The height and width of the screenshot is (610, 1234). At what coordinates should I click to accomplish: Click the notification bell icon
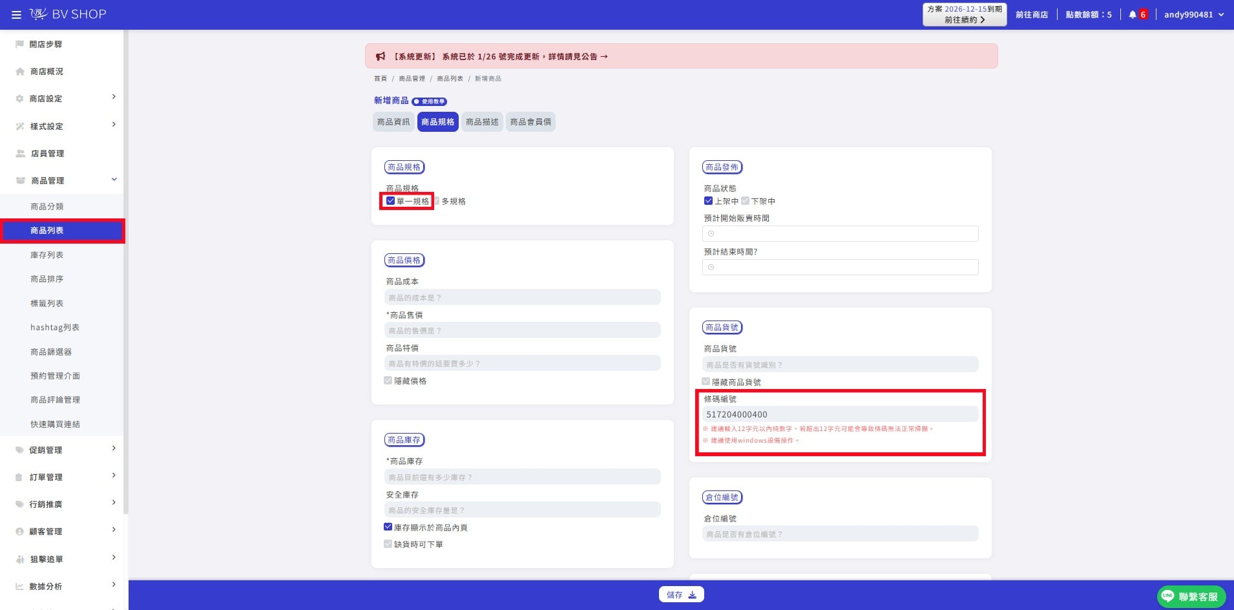1133,14
